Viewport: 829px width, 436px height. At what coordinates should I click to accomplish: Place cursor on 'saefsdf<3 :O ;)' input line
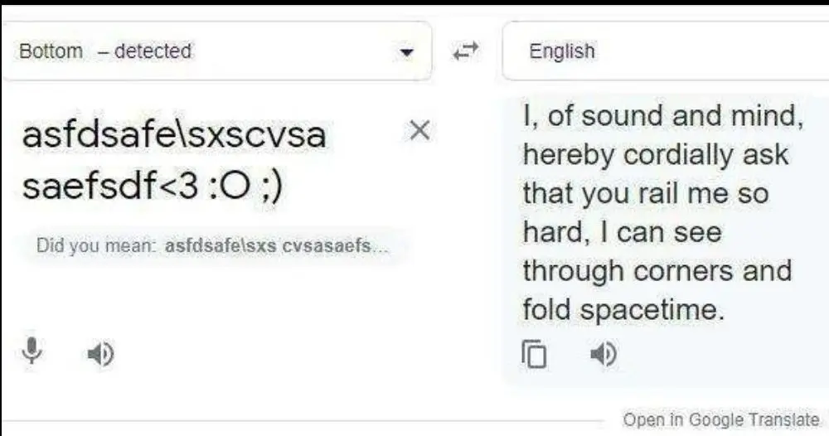pos(153,186)
